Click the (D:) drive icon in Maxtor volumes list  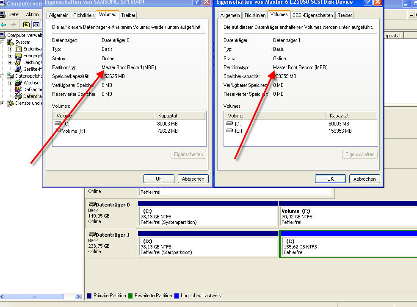tap(229, 123)
